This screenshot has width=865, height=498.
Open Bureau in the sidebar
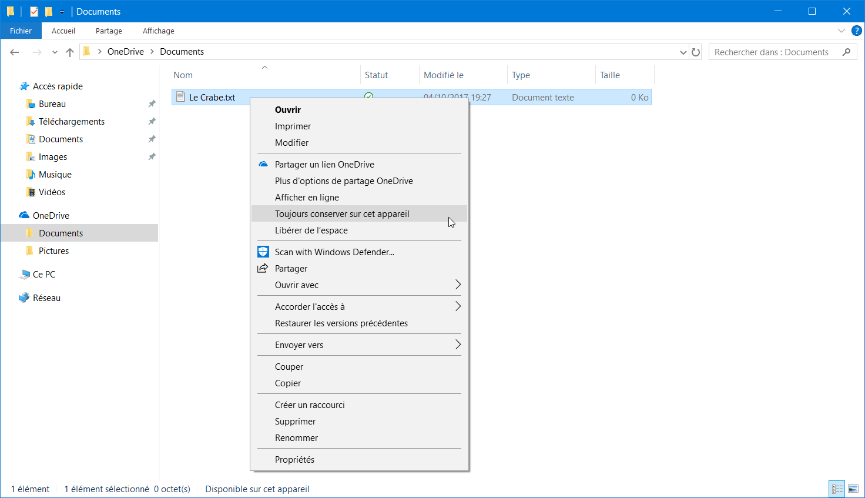pos(52,104)
